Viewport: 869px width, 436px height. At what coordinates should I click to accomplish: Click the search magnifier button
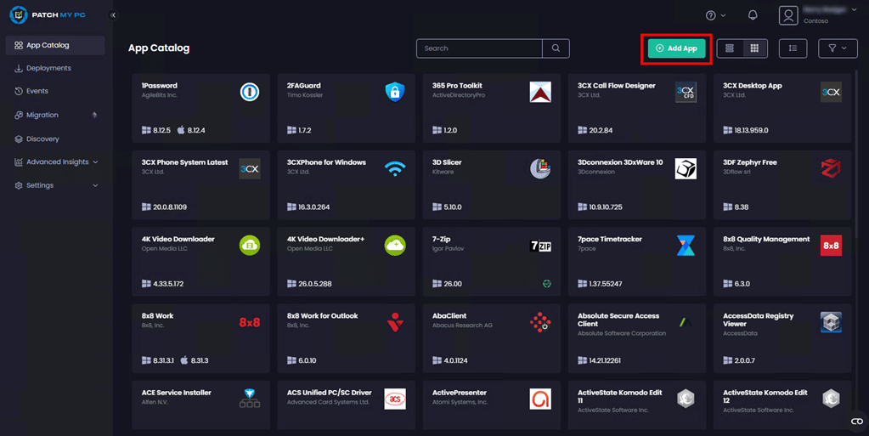(556, 48)
